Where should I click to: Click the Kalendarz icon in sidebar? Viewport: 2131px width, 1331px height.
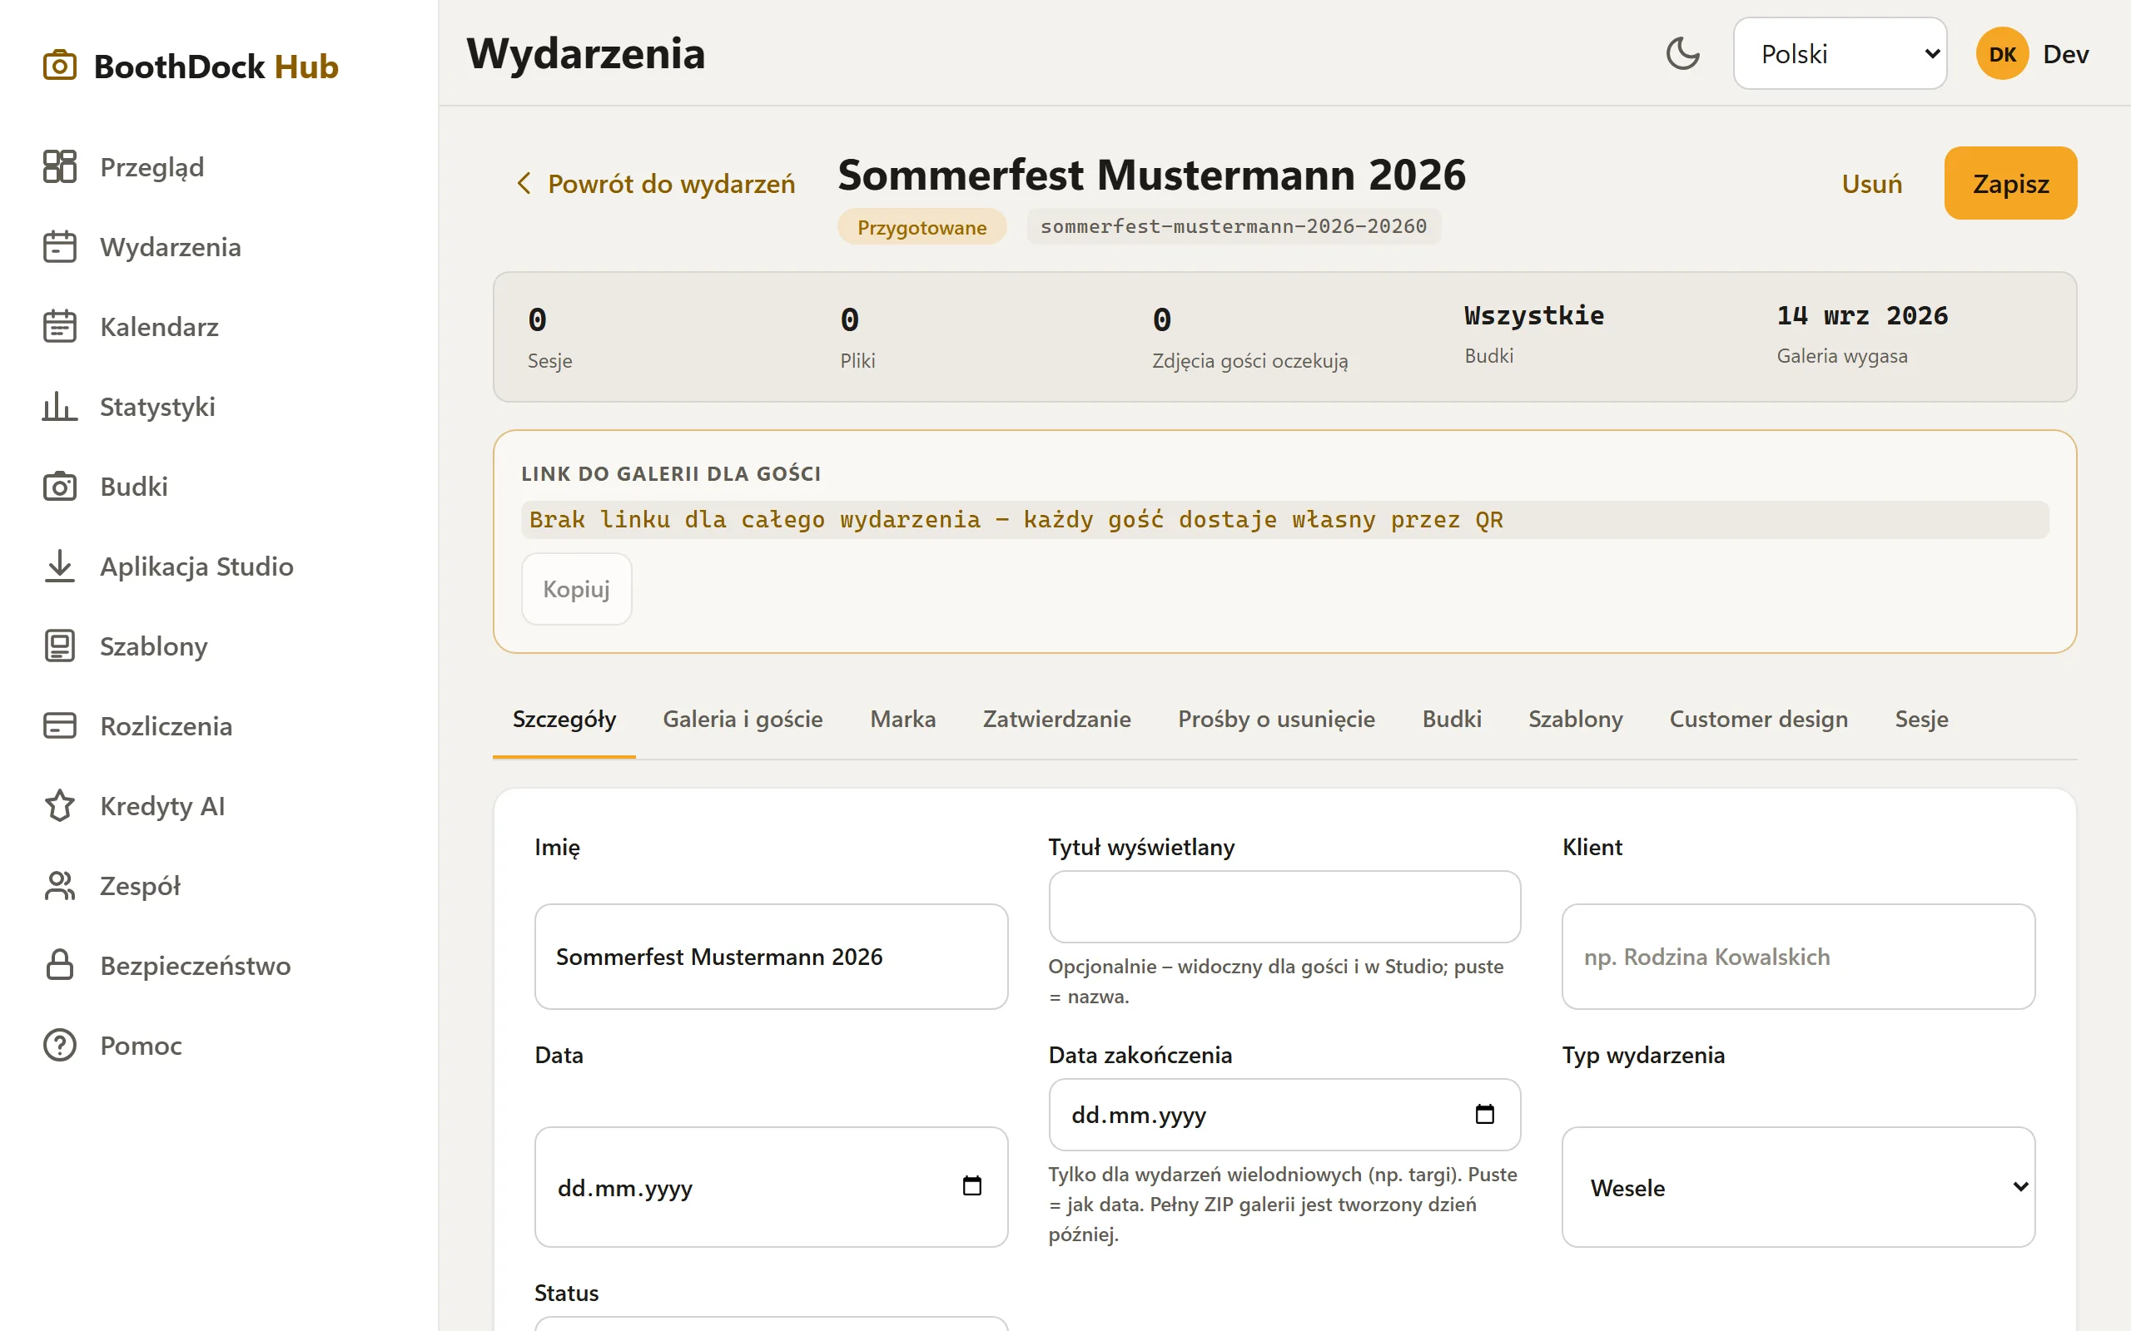pos(60,327)
